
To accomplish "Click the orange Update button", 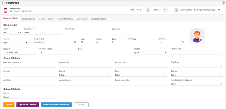I will (x=9, y=105).
